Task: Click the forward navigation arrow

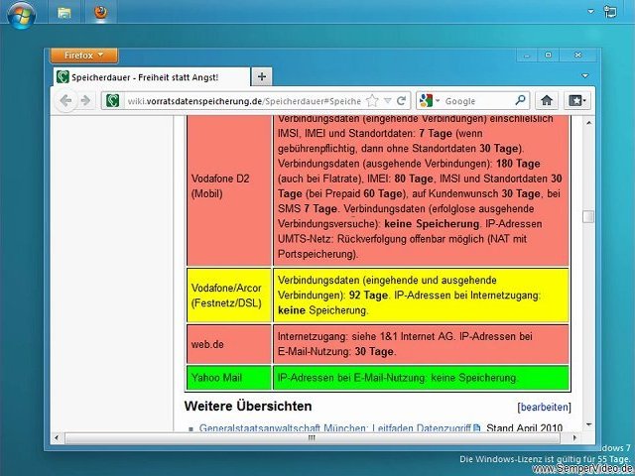Action: coord(85,100)
